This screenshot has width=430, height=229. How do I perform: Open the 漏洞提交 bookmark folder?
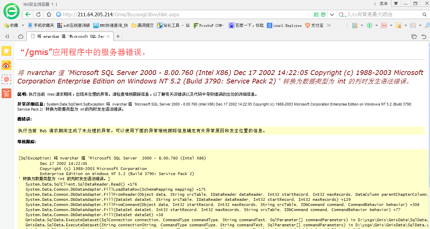coord(142,25)
